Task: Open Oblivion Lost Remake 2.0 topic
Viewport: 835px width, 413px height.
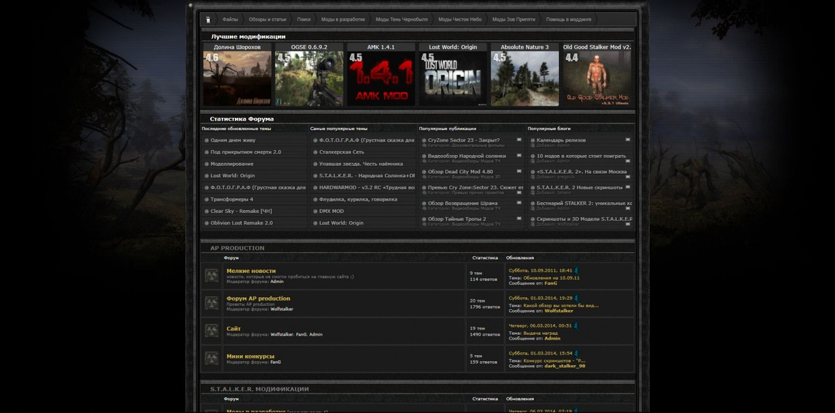Action: click(241, 223)
